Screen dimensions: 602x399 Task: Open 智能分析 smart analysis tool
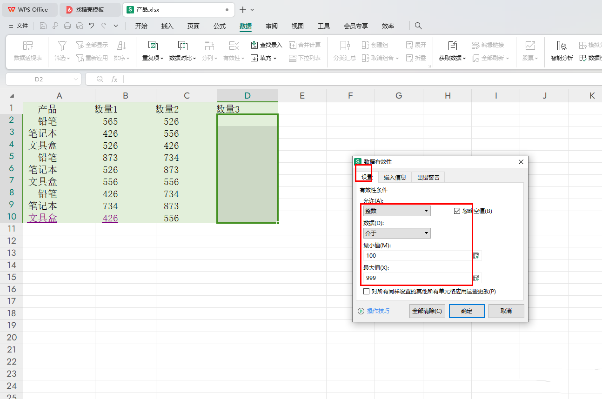pyautogui.click(x=562, y=51)
